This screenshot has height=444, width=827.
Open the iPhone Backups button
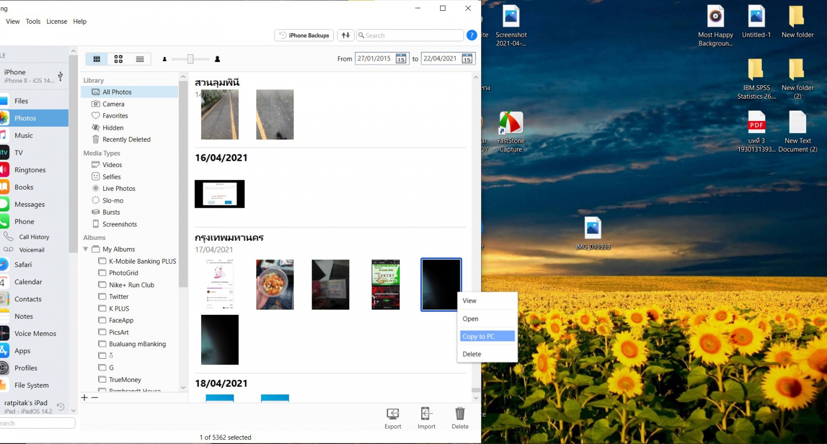(304, 35)
